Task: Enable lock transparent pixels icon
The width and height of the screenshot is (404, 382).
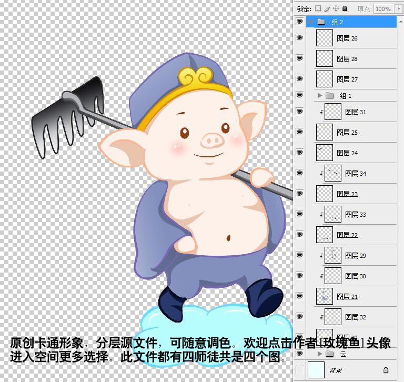Action: coord(318,8)
